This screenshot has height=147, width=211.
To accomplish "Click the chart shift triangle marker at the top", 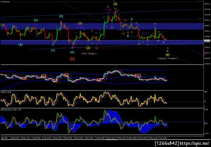I will point(114,1).
